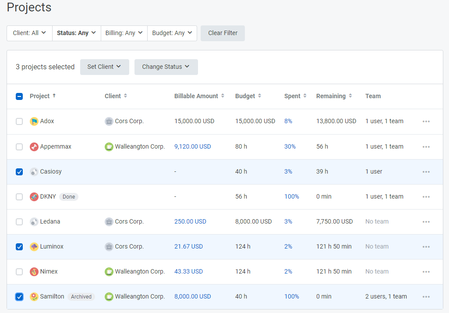449x313 pixels.
Task: Open the more-options menu for Nimex
Action: point(426,271)
